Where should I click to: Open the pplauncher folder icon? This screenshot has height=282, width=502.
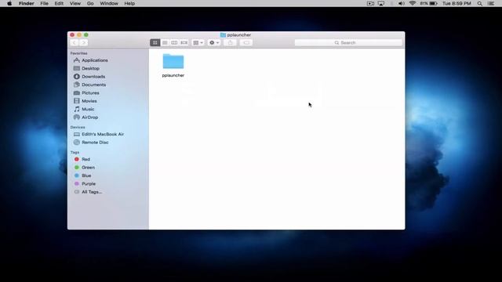tap(173, 61)
